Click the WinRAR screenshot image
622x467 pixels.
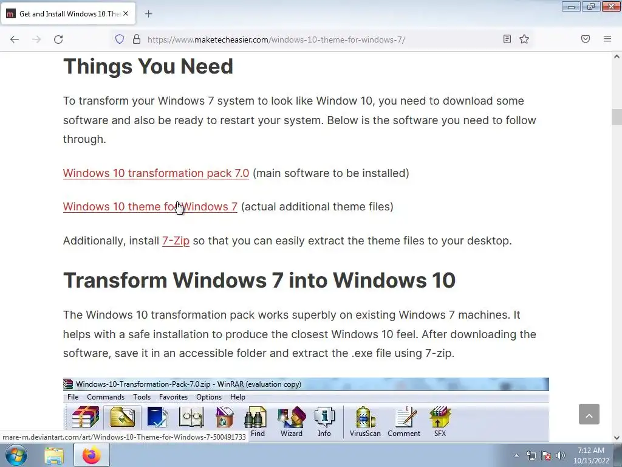pyautogui.click(x=306, y=409)
